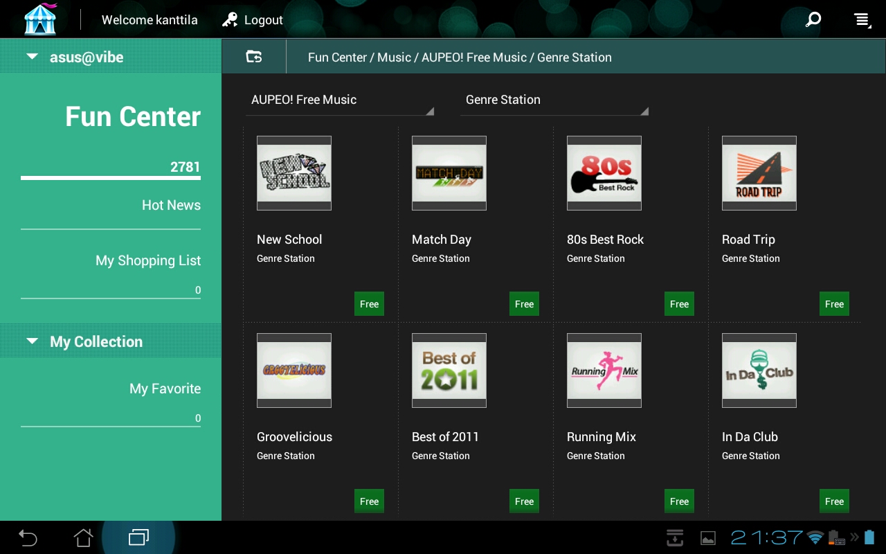Click the Free button for New School
886x554 pixels.
tap(370, 304)
